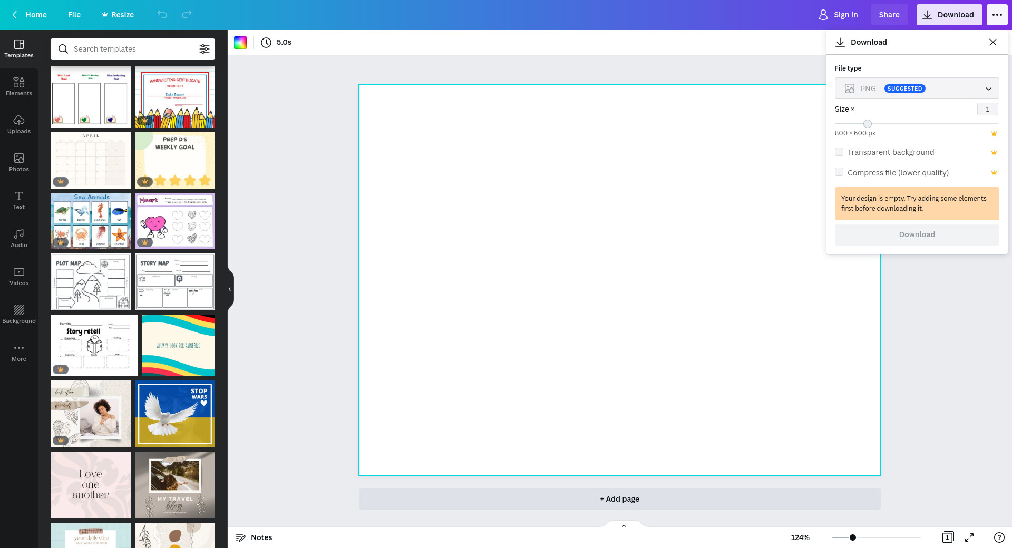Open the Elements sidebar tab
Viewport: 1012px width, 548px height.
coord(19,86)
